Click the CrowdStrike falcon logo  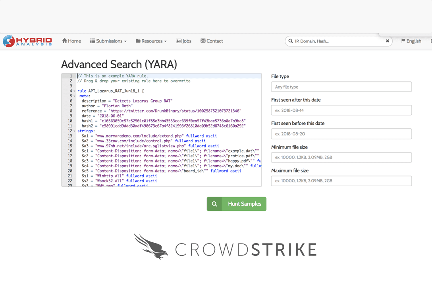(148, 246)
